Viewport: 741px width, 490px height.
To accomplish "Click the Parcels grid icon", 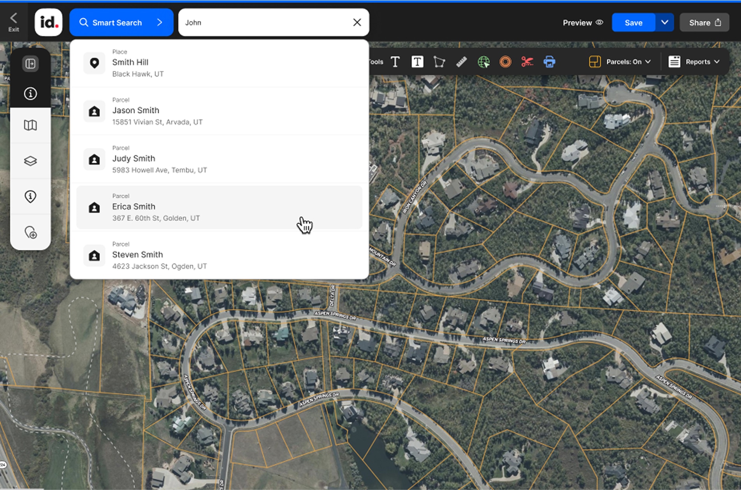I will tap(595, 61).
